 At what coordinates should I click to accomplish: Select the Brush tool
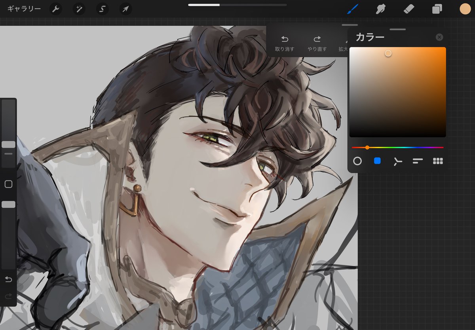pos(352,9)
